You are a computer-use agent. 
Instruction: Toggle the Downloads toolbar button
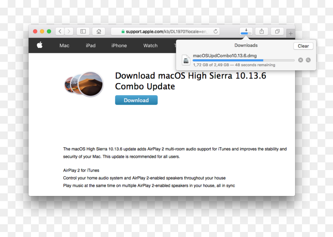246,31
